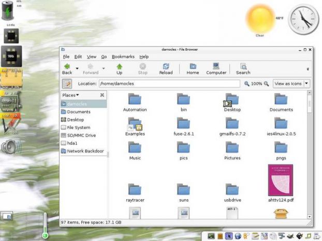The width and height of the screenshot is (322, 241).
Task: Select the usbdrive folder
Action: pos(232,193)
